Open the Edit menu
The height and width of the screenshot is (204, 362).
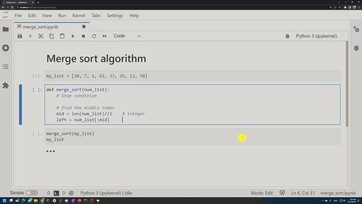[32, 15]
